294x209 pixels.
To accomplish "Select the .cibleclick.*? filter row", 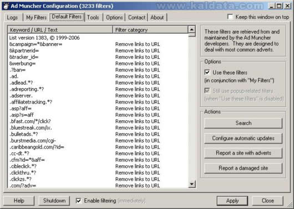I will 98,166.
